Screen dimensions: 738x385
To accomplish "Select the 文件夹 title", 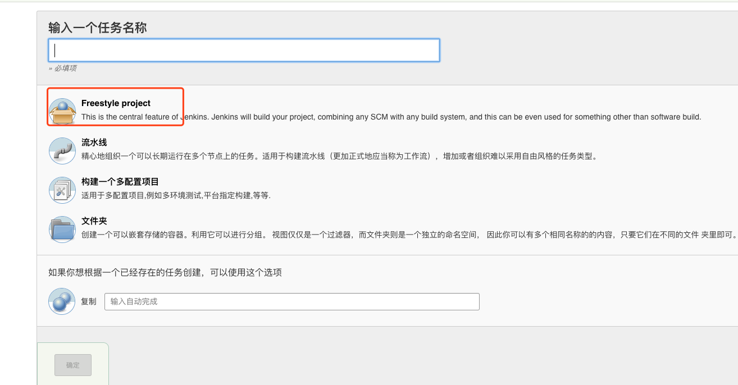I will point(94,221).
